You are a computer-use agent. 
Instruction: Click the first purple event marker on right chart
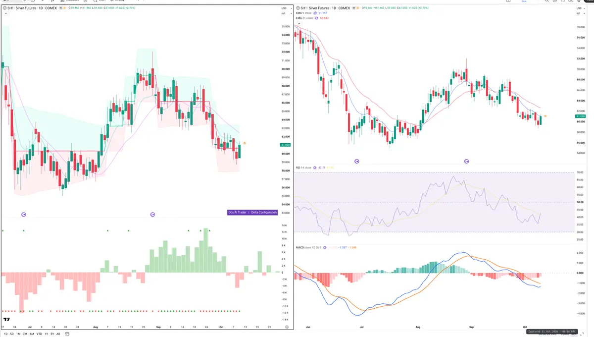[357, 161]
